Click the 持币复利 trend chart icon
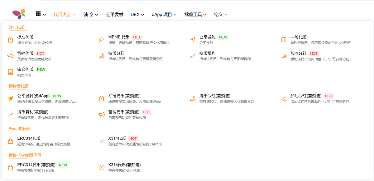 click(193, 56)
